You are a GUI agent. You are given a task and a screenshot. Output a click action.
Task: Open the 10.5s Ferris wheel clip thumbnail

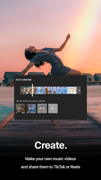click(x=42, y=108)
